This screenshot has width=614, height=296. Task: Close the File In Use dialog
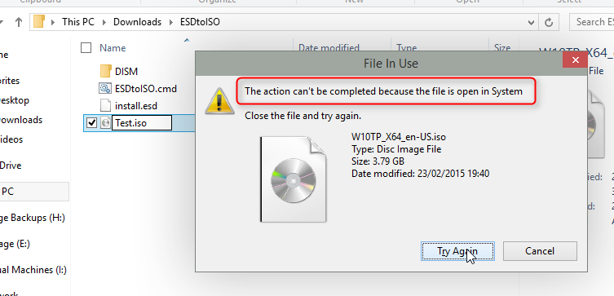(x=575, y=60)
